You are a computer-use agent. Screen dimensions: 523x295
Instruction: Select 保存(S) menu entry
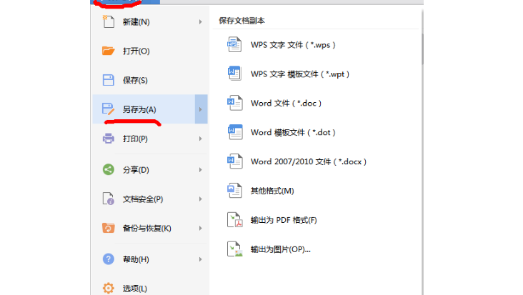(x=150, y=80)
